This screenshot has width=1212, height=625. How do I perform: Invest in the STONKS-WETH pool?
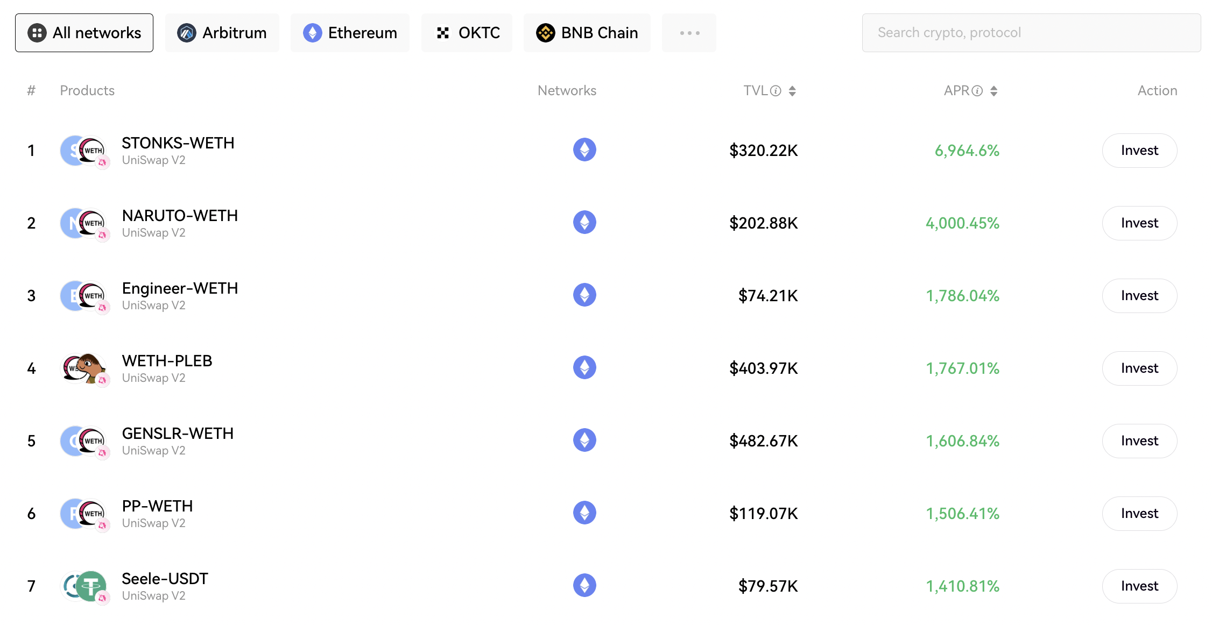1139,151
